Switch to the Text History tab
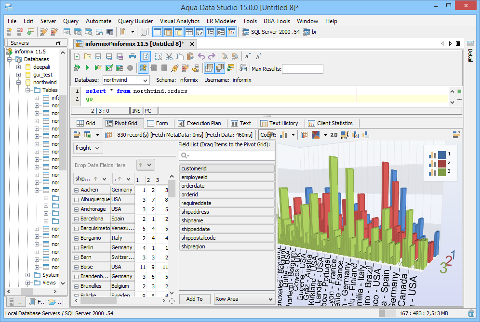 (x=280, y=123)
